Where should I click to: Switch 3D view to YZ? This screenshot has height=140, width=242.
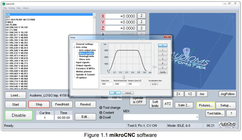tap(190, 94)
